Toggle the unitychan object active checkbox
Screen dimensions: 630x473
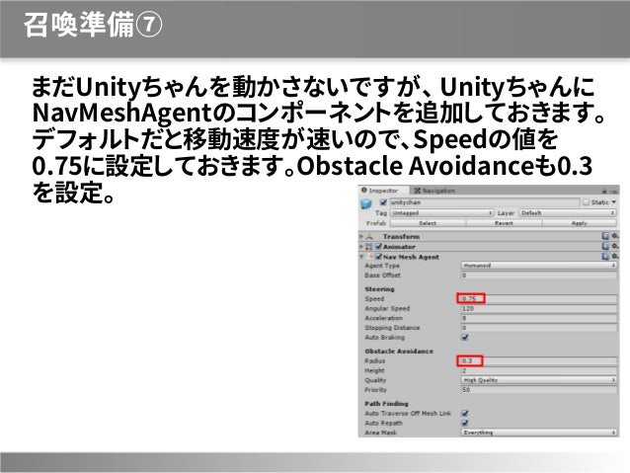tap(383, 202)
